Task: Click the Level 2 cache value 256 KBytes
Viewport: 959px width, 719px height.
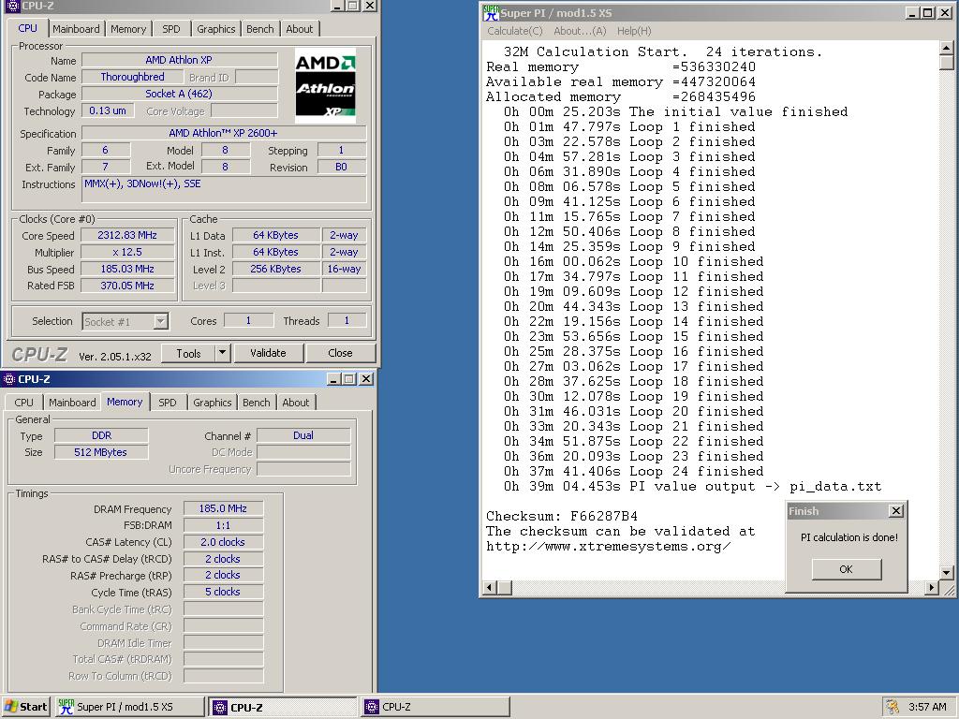Action: 276,269
